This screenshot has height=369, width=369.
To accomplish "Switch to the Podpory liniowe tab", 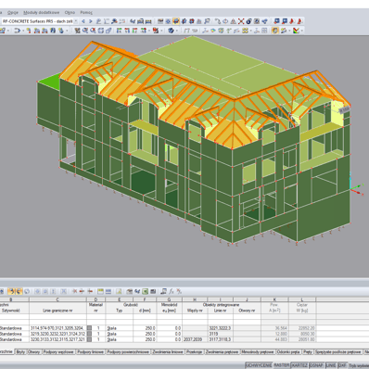I will pos(91,352).
